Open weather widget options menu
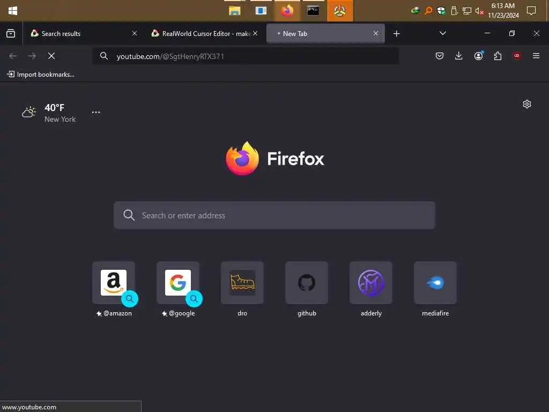This screenshot has width=549, height=412. point(96,113)
